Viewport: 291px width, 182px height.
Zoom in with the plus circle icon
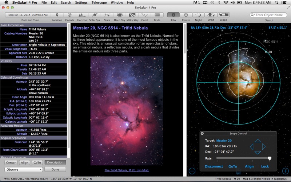pos(286,171)
